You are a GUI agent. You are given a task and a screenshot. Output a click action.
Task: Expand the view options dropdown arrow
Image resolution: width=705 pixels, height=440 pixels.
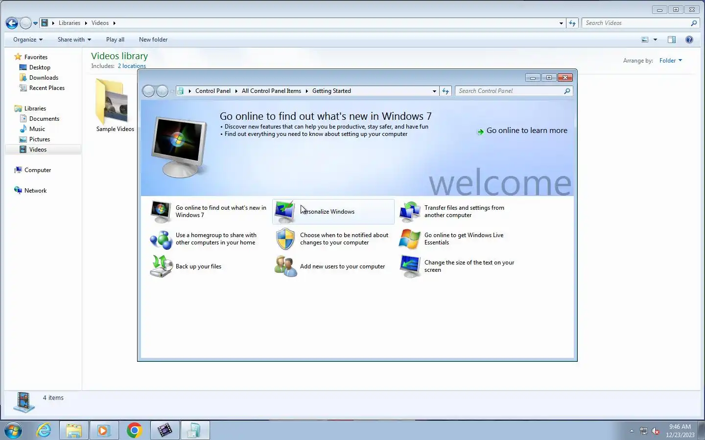coord(655,40)
